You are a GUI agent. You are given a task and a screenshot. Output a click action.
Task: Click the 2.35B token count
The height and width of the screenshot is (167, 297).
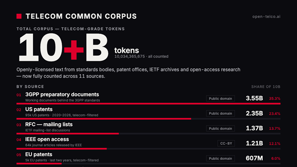[x=254, y=113]
